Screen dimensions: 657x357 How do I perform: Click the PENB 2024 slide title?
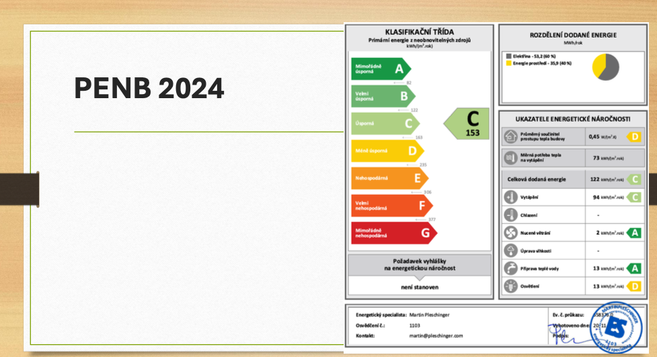click(x=149, y=87)
